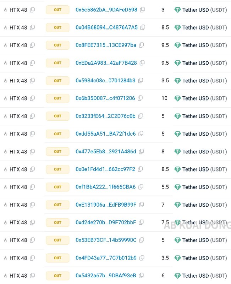
Task: Click Tether icon in the 10 USDT row
Action: pyautogui.click(x=177, y=98)
